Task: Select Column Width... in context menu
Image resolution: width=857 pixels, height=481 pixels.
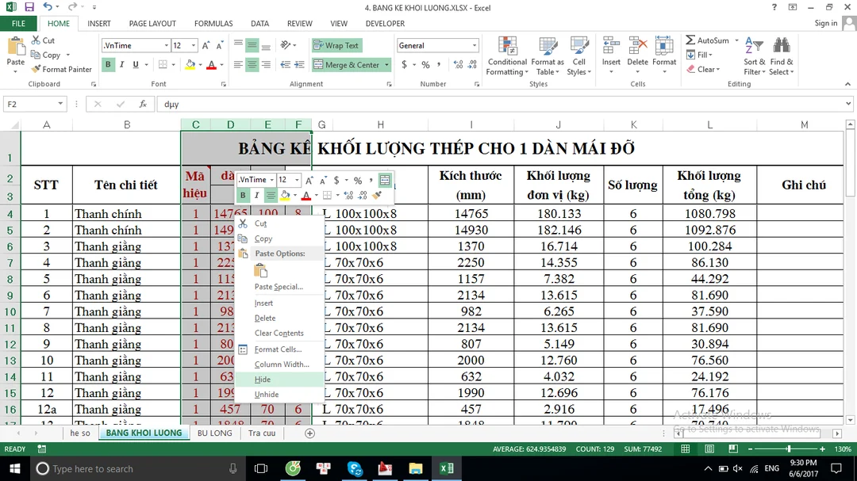Action: click(282, 365)
